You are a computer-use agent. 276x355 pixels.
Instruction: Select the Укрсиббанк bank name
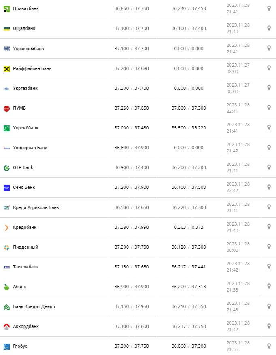[x=25, y=128]
